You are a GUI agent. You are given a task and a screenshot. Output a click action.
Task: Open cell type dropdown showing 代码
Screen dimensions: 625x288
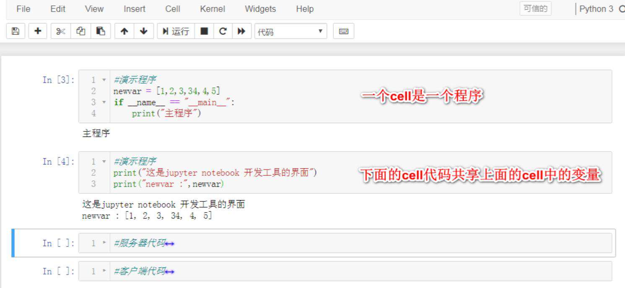290,31
